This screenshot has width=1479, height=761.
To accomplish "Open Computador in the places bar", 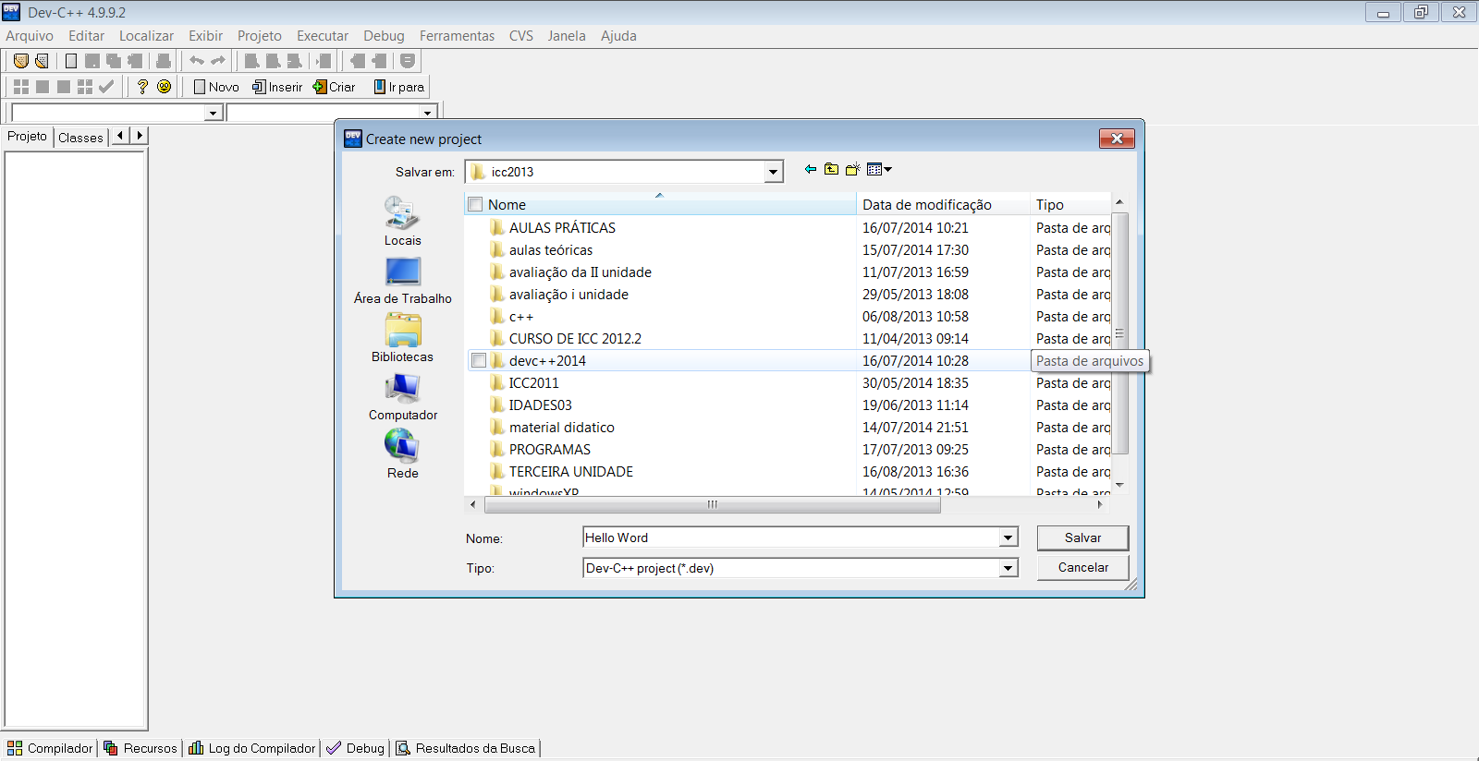I will click(402, 396).
